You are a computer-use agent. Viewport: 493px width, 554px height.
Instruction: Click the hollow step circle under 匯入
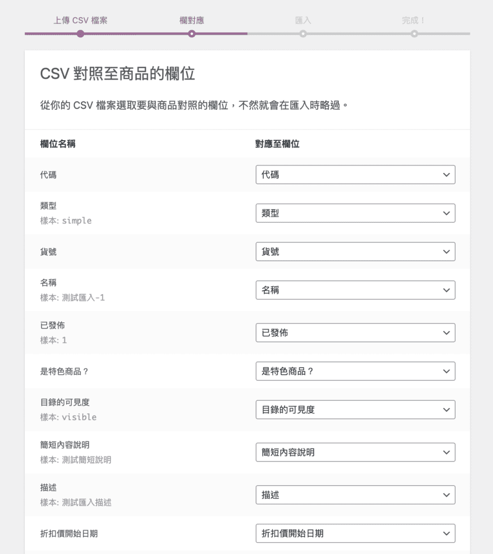[303, 34]
